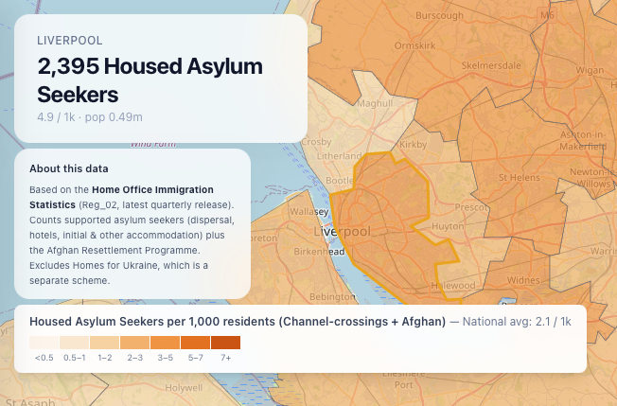Viewport: 617px width, 406px height.
Task: Click the Kirkby map label
Action: (x=414, y=145)
